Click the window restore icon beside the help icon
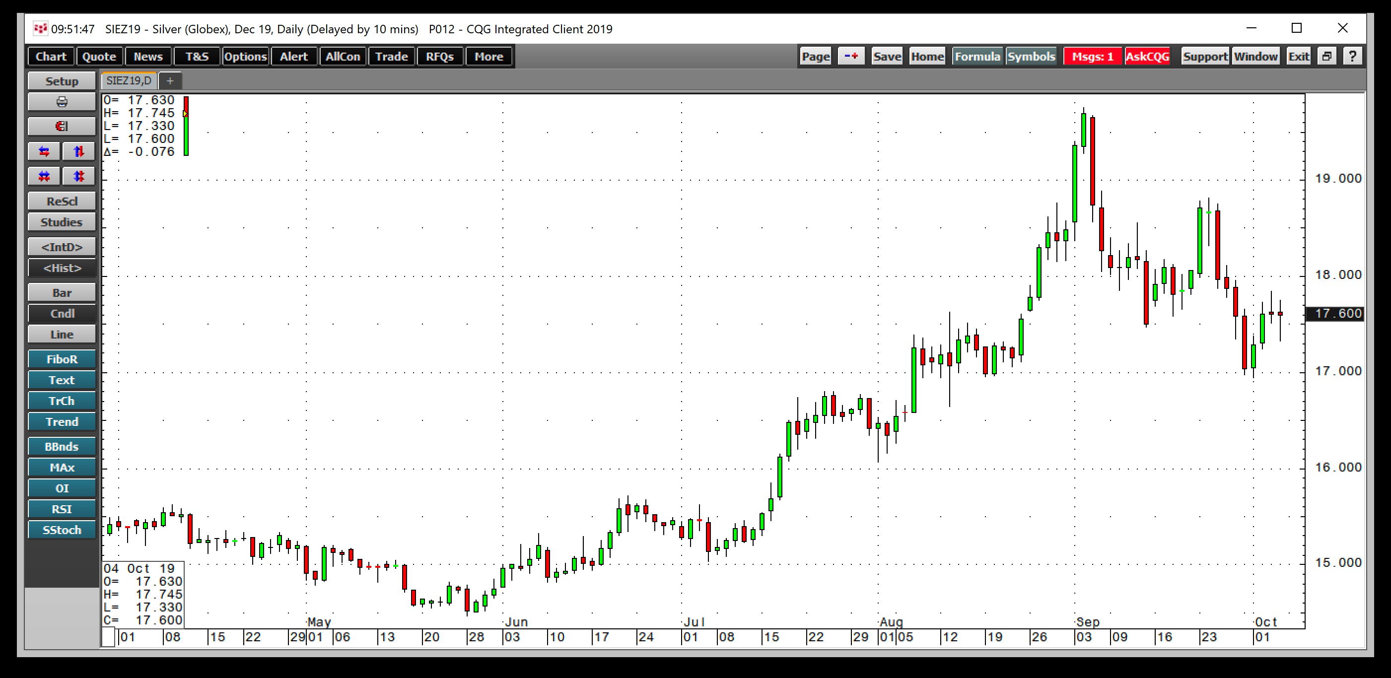 [1327, 56]
